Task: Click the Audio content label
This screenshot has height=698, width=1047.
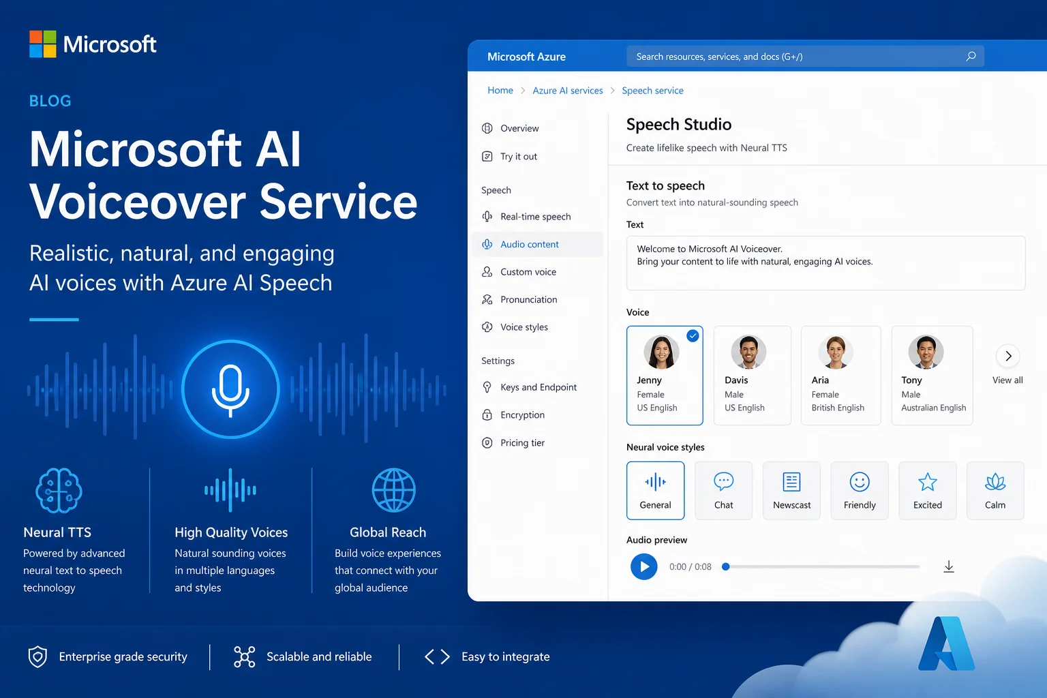Action: (x=530, y=244)
